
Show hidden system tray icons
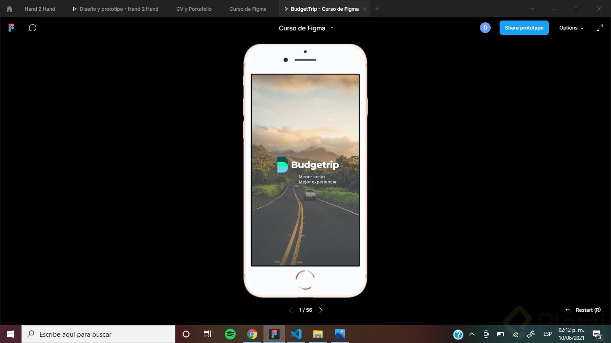[471, 334]
